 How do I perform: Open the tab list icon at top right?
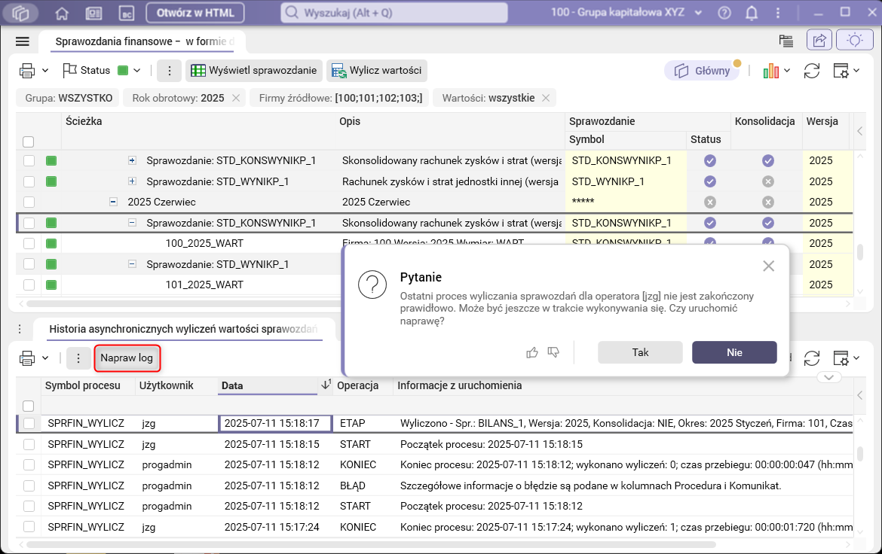(x=786, y=41)
